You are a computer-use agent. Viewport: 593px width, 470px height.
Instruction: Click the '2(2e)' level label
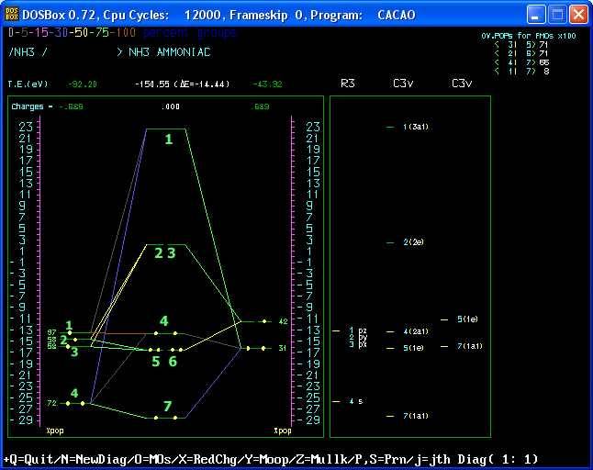coord(413,242)
